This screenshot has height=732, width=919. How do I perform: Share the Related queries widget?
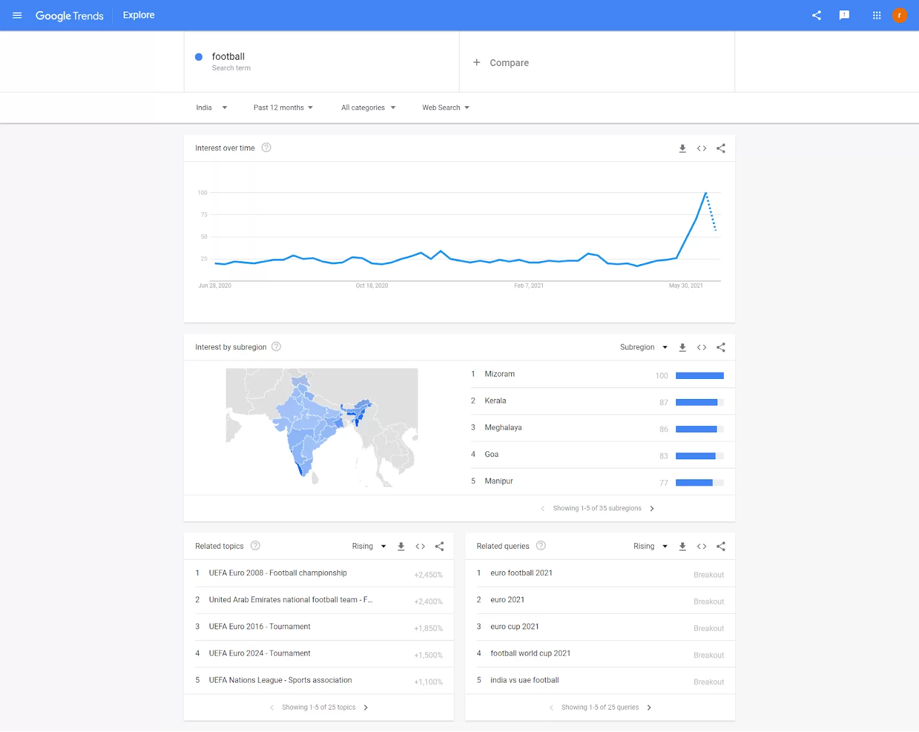tap(721, 547)
